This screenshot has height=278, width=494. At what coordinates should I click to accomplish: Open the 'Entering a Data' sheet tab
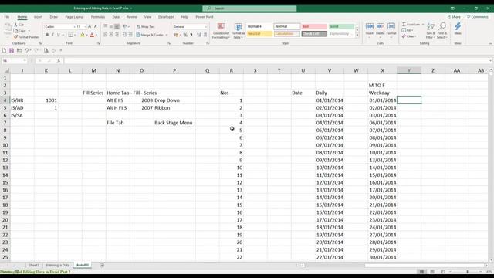tap(58, 265)
